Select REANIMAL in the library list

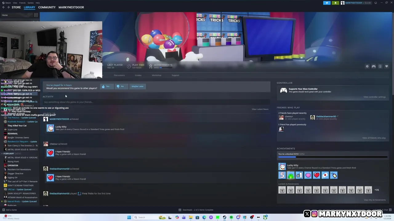pyautogui.click(x=13, y=134)
